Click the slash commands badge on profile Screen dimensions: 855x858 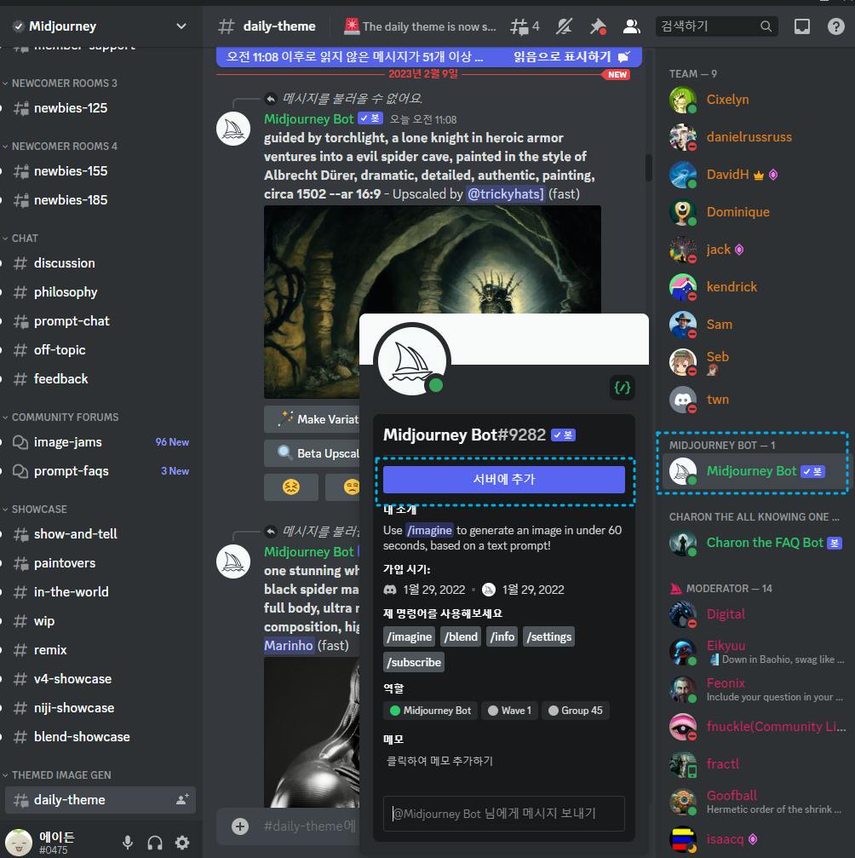623,388
